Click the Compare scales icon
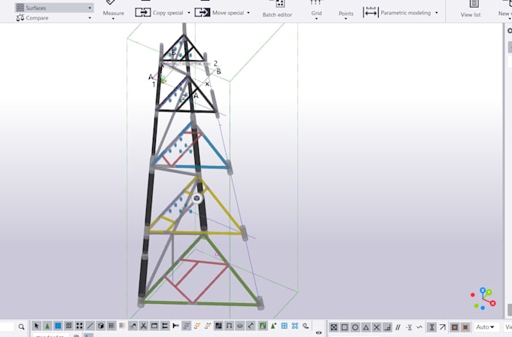This screenshot has width=512, height=337. pyautogui.click(x=20, y=17)
